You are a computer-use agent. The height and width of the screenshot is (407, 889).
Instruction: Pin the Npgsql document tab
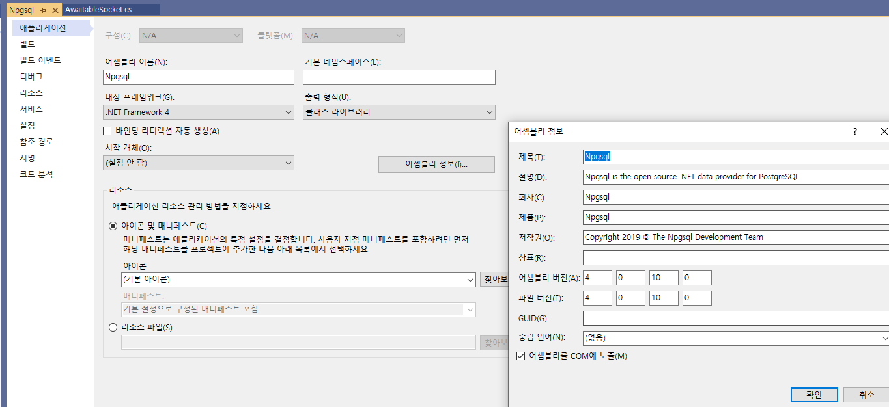coord(43,10)
